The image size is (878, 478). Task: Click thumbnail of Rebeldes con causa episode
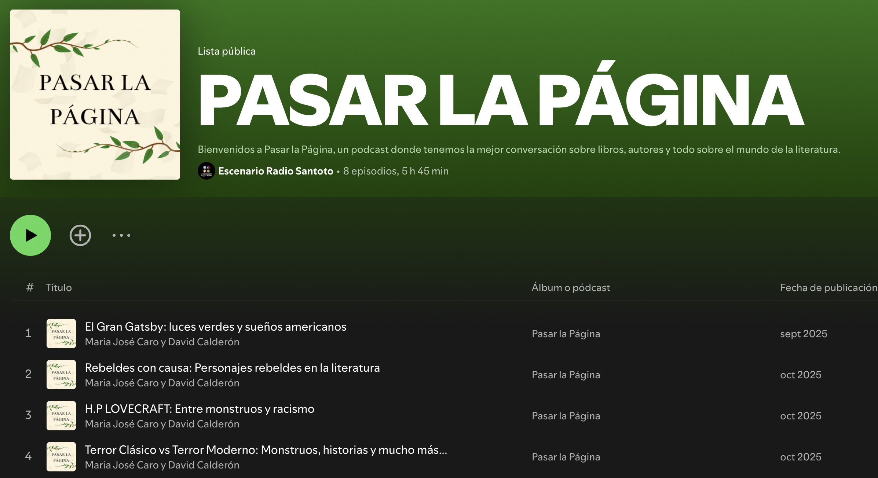point(61,375)
